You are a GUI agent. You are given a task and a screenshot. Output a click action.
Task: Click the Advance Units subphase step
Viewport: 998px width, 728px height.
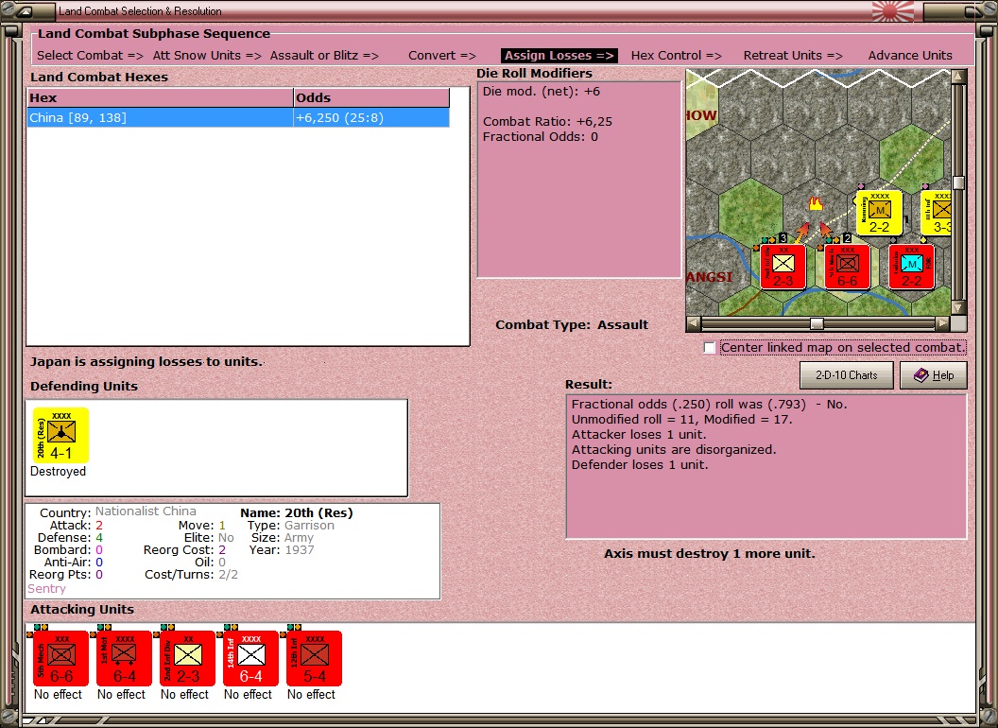coord(910,56)
